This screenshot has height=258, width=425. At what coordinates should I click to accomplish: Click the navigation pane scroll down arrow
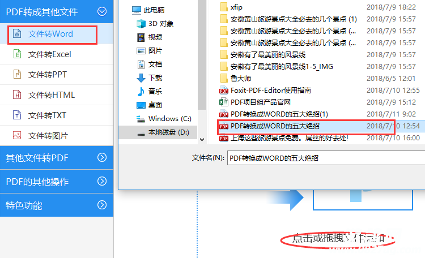click(202, 140)
